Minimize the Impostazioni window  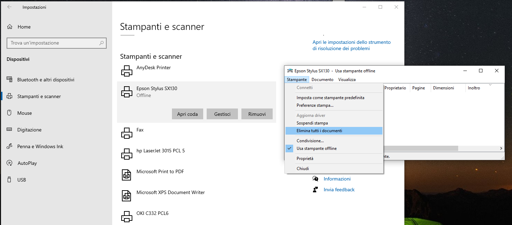coord(364,7)
